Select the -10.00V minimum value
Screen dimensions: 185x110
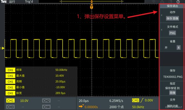60,87
